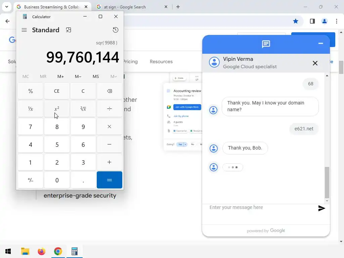Click digit 2 on the calculator
This screenshot has width=344, height=258.
[57, 162]
